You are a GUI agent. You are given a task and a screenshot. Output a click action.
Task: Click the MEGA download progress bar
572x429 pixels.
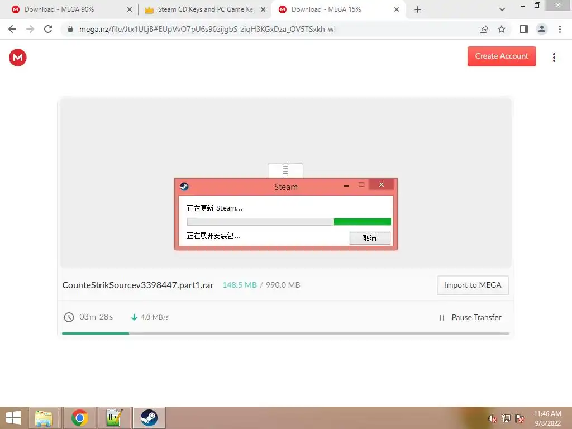(x=285, y=333)
